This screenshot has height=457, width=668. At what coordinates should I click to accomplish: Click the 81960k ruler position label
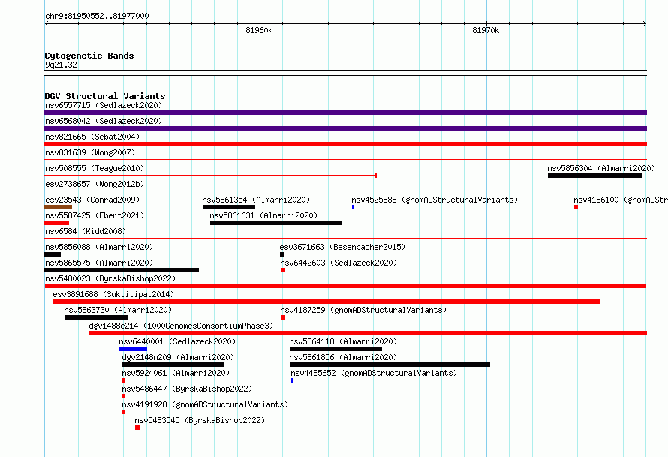(x=259, y=30)
